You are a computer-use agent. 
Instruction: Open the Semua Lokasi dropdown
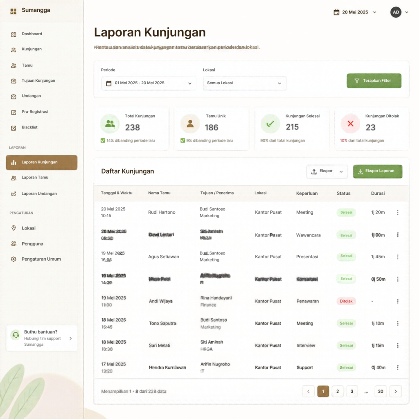[245, 83]
